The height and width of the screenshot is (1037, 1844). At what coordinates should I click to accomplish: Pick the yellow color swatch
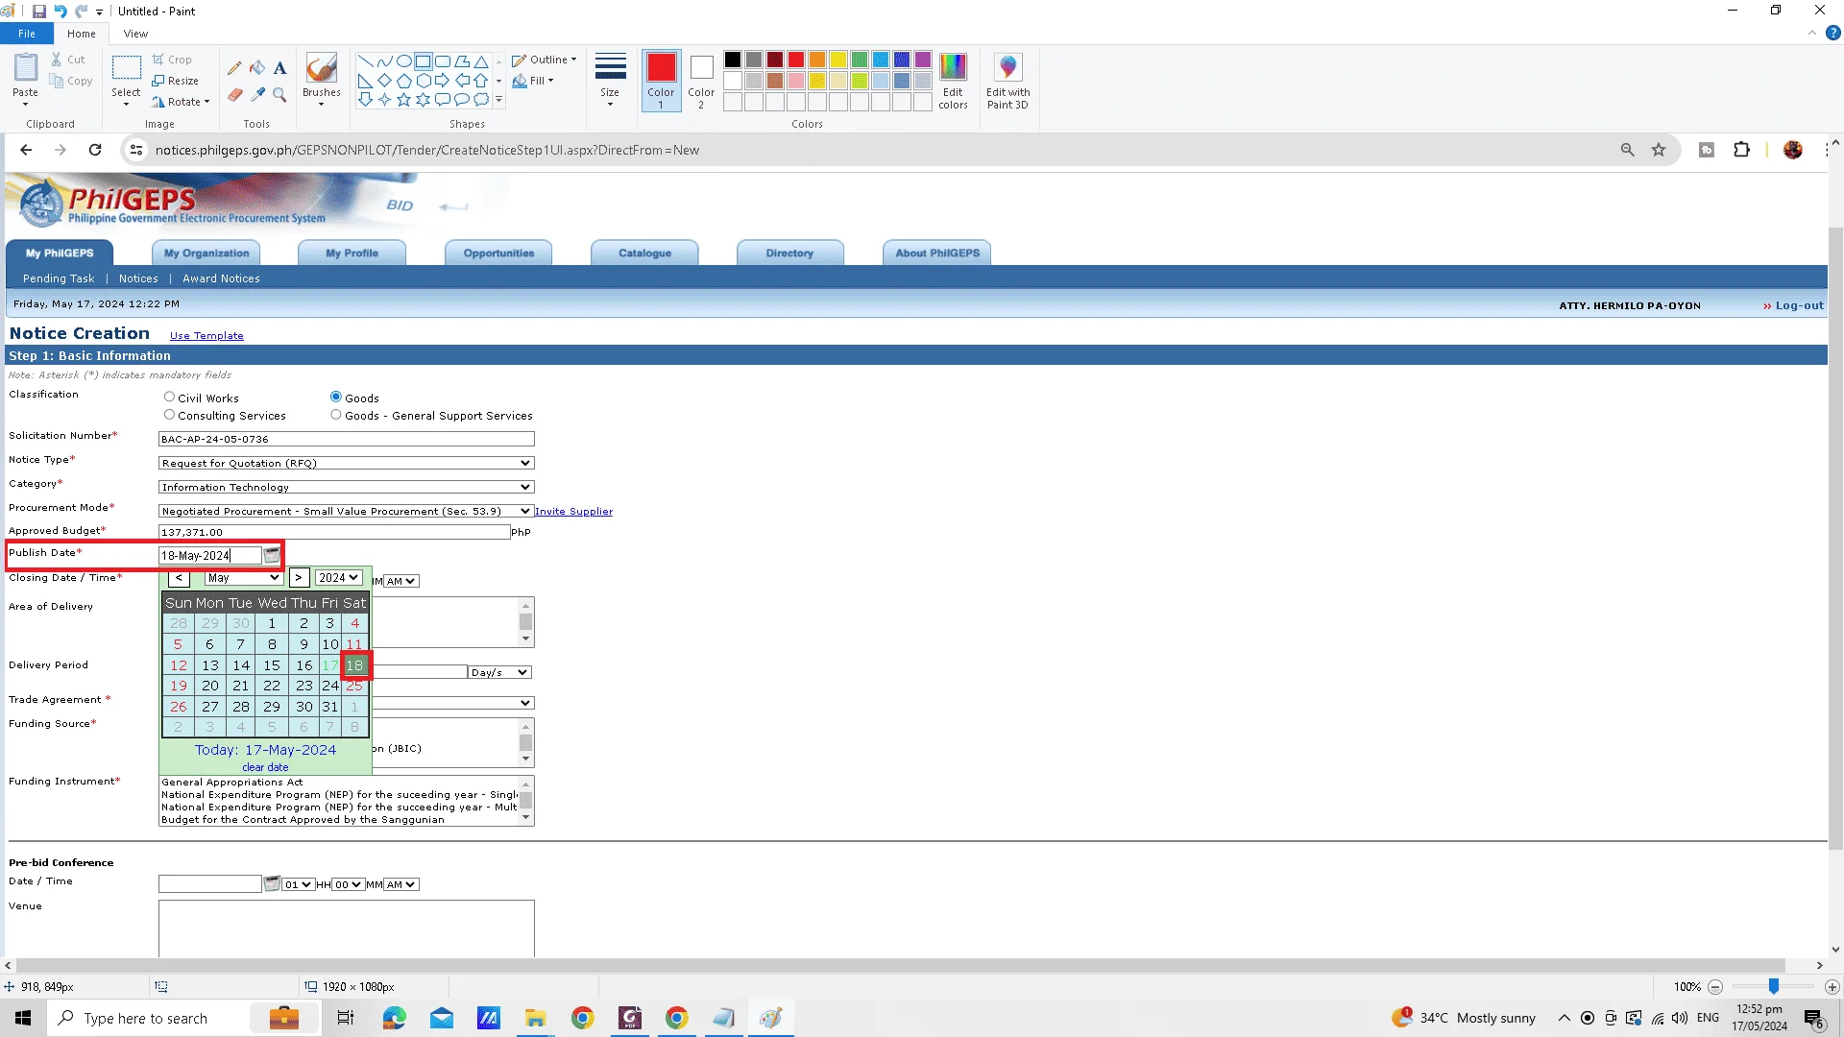coord(838,60)
